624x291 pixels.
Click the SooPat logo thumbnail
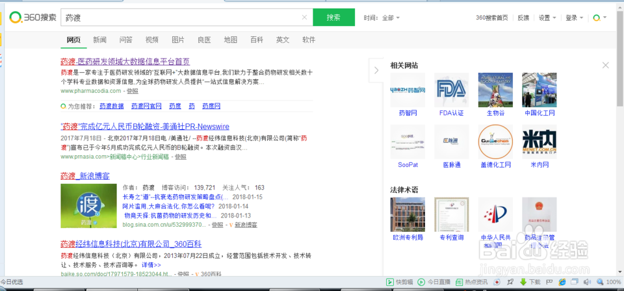407,142
